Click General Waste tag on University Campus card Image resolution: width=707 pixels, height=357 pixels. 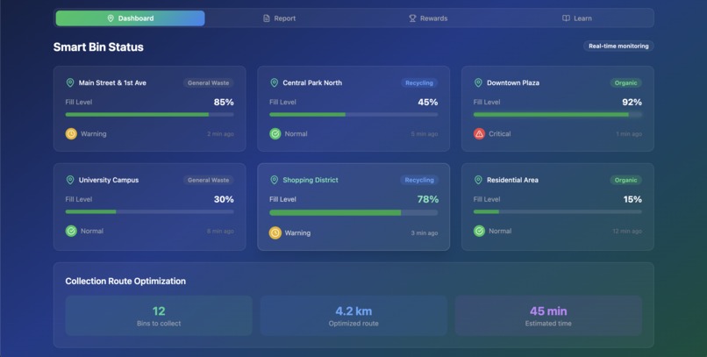(x=208, y=180)
